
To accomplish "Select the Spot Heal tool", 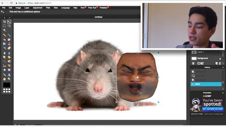I will tap(9, 66).
